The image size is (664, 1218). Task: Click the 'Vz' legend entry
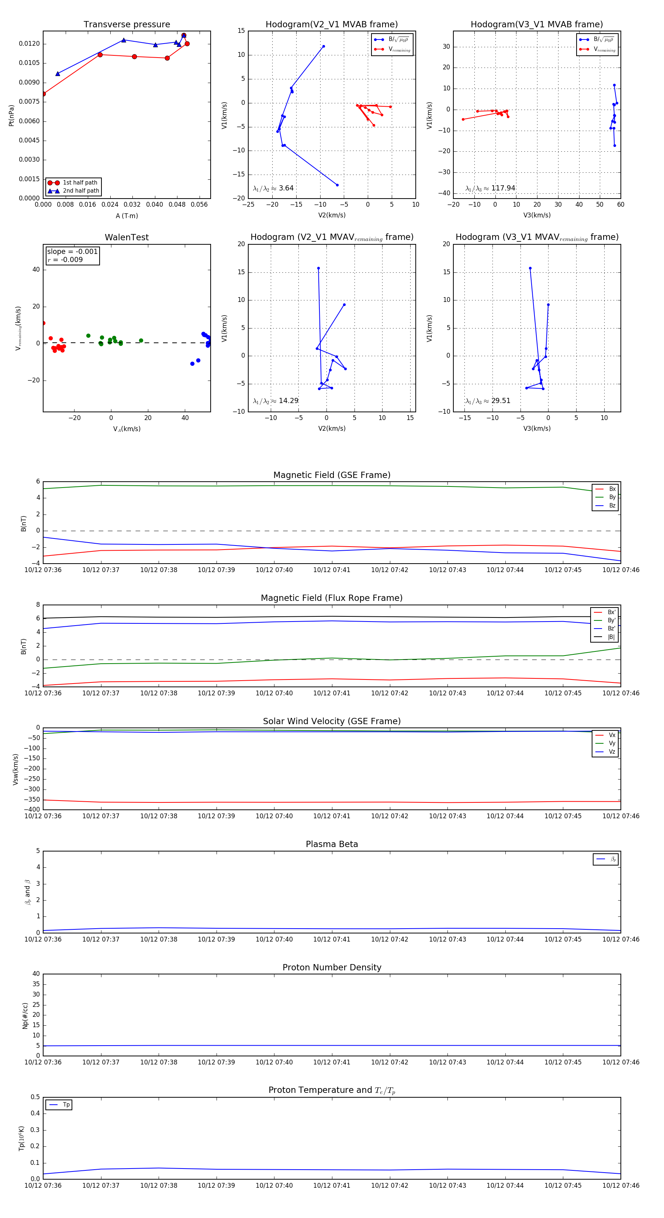(x=605, y=752)
